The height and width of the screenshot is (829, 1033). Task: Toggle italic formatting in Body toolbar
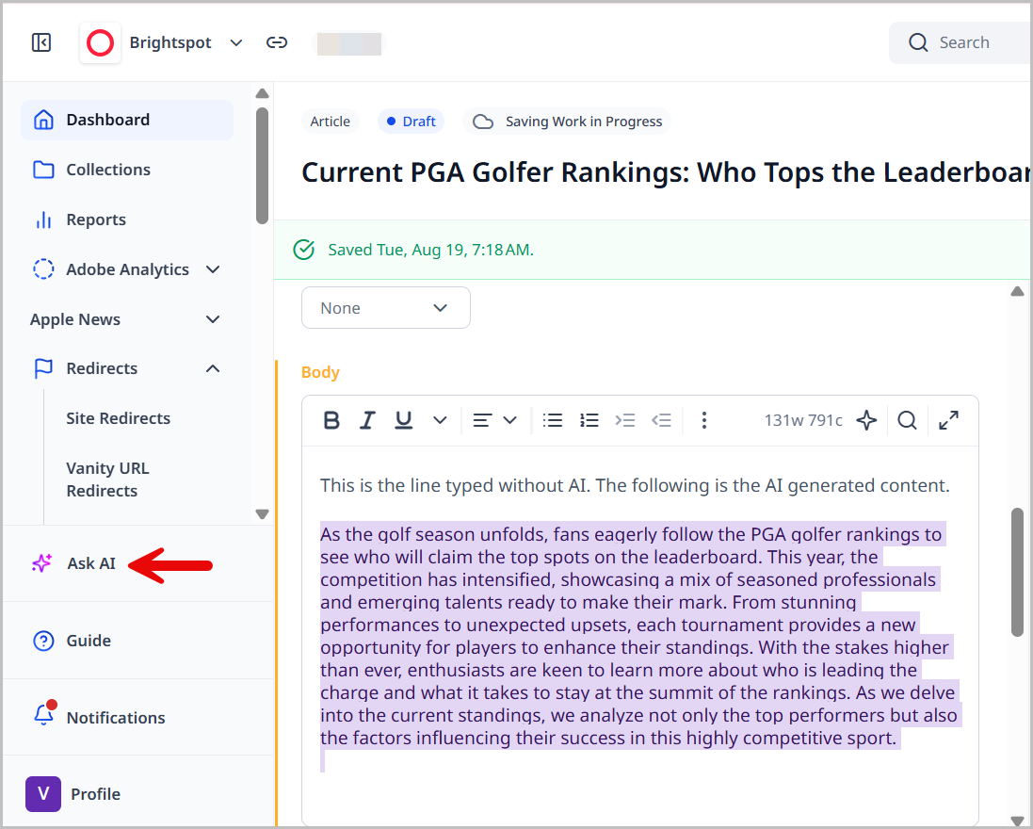coord(367,420)
